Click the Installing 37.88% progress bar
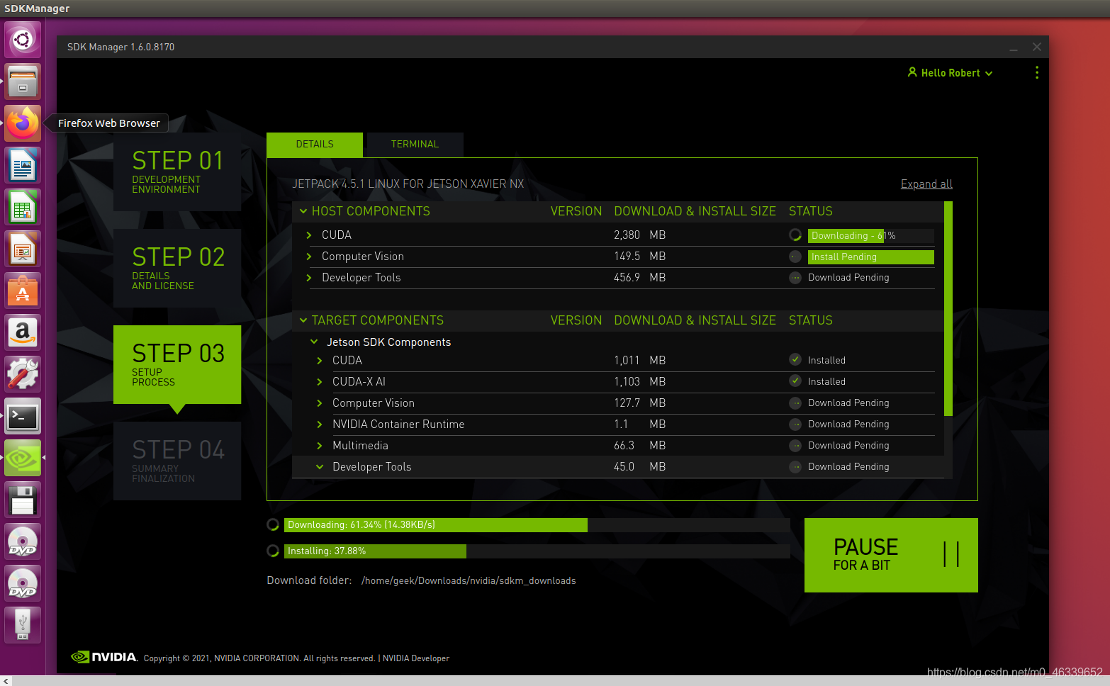 (537, 551)
